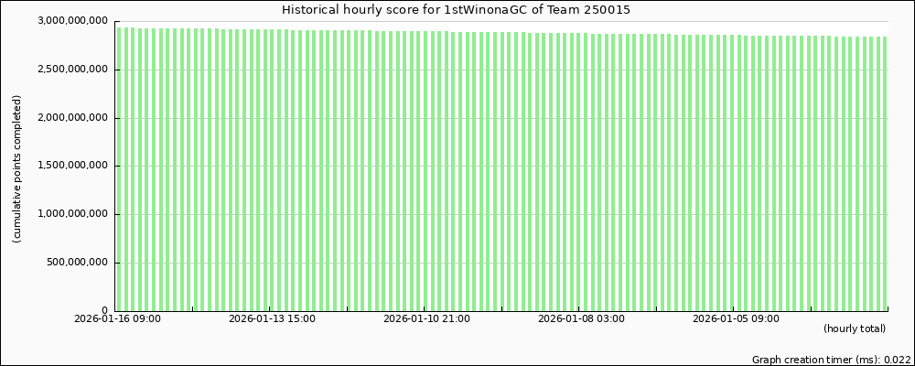915x366 pixels.
Task: Click the 0 label at the y-axis origin
Action: pyautogui.click(x=105, y=311)
